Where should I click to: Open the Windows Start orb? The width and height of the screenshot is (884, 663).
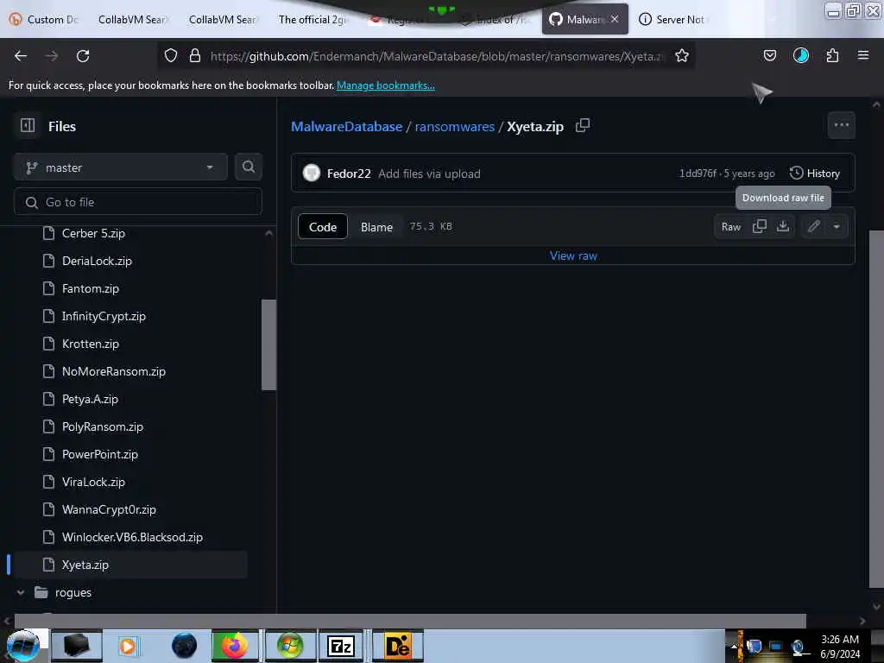[x=22, y=646]
